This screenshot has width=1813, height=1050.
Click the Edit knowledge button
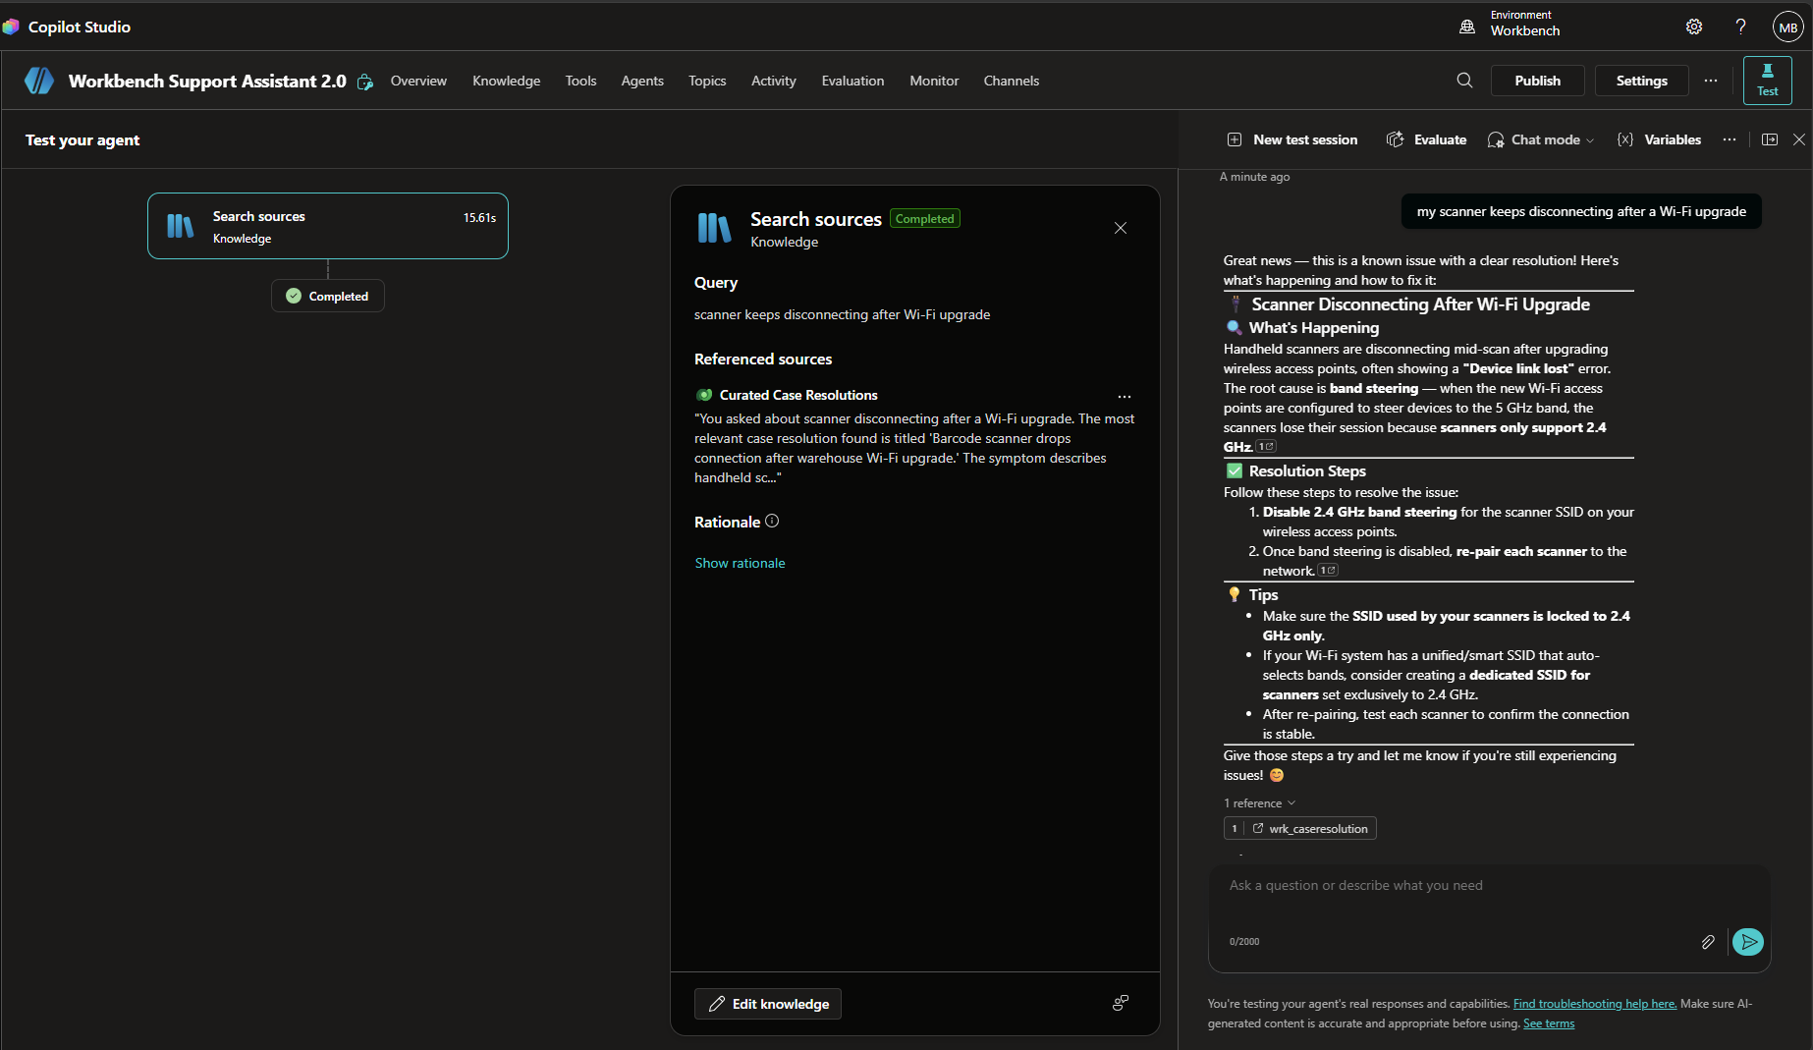pyautogui.click(x=768, y=1004)
